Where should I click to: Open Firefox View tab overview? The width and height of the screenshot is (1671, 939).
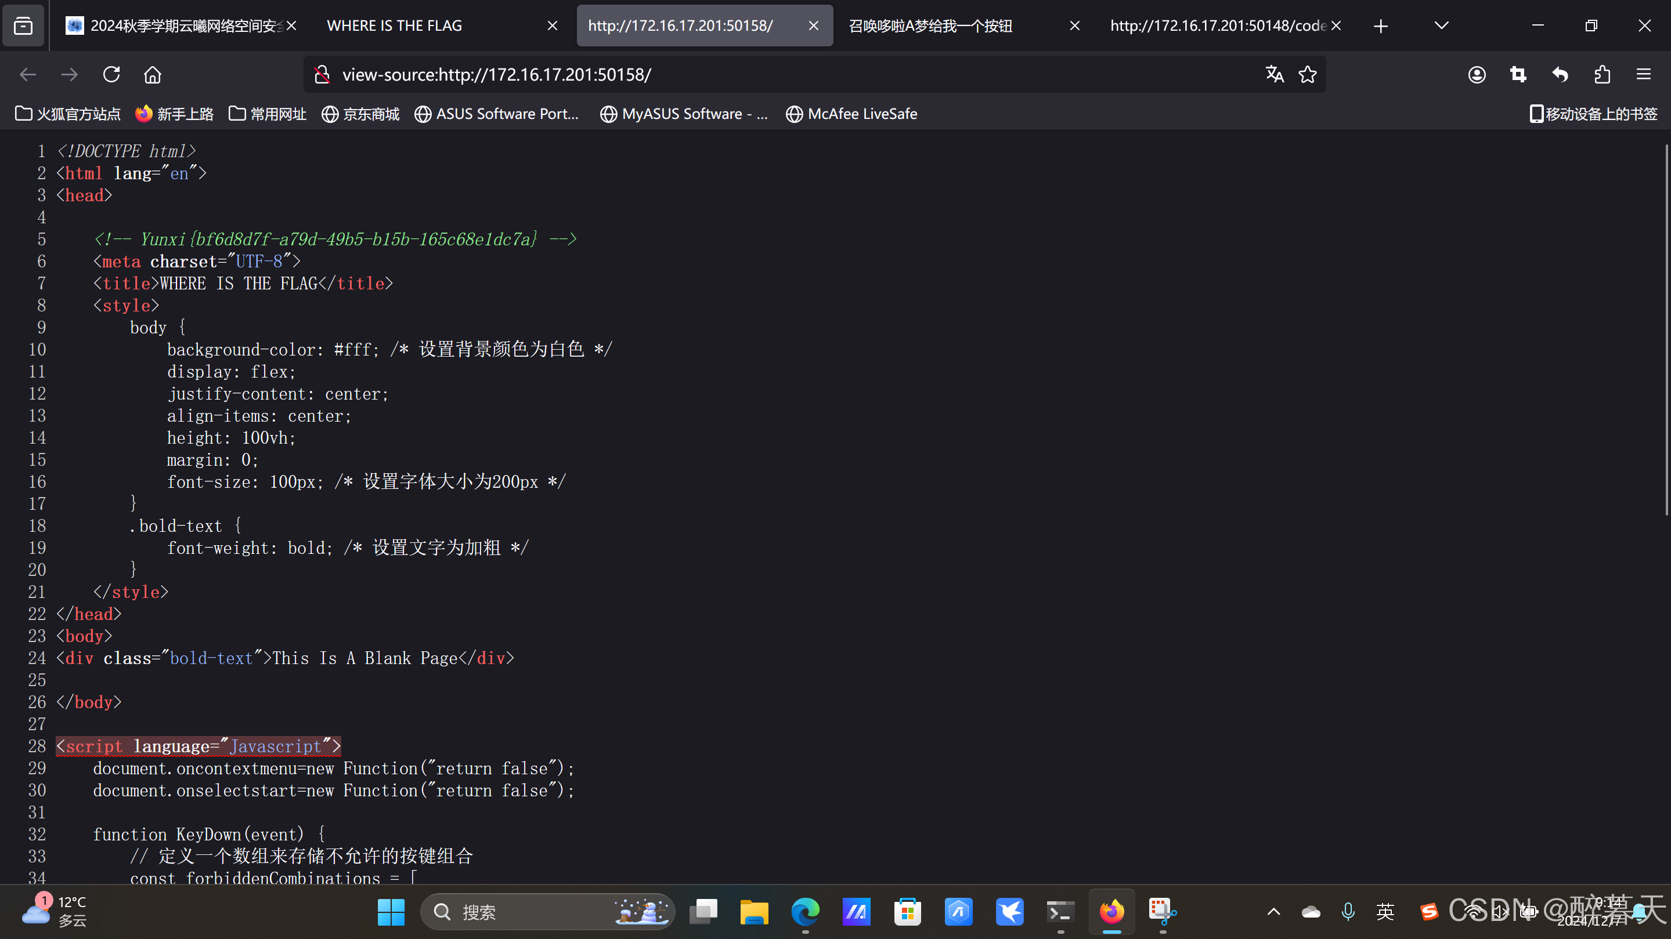coord(23,26)
